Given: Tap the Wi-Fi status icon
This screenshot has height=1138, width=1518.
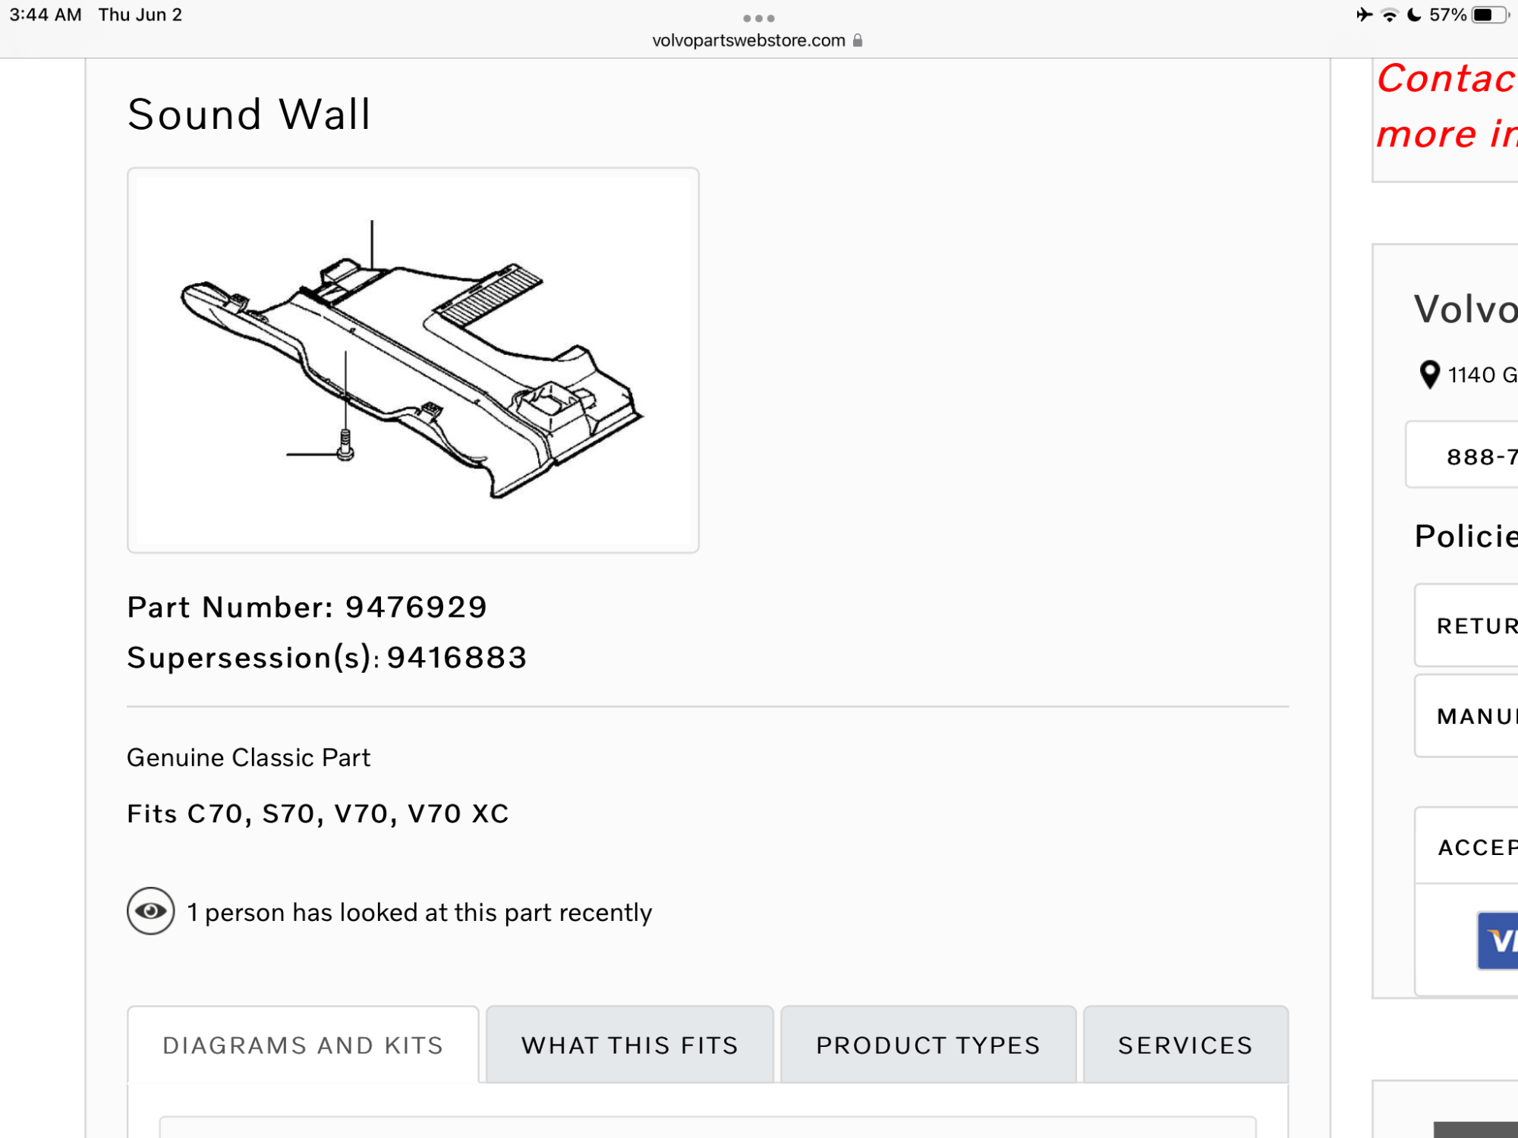Looking at the screenshot, I should (1389, 15).
